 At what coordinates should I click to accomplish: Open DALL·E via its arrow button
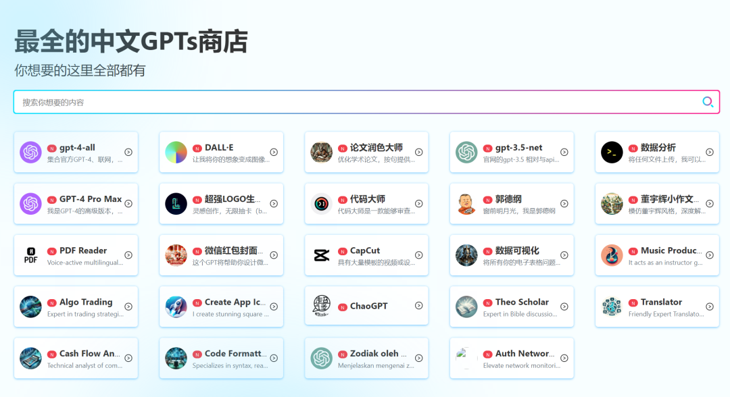tap(274, 152)
